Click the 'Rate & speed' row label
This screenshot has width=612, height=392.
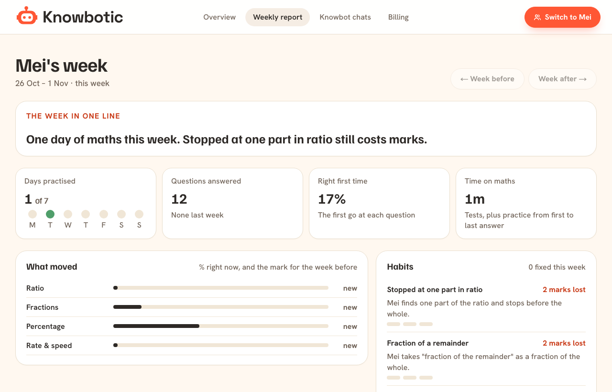point(49,346)
